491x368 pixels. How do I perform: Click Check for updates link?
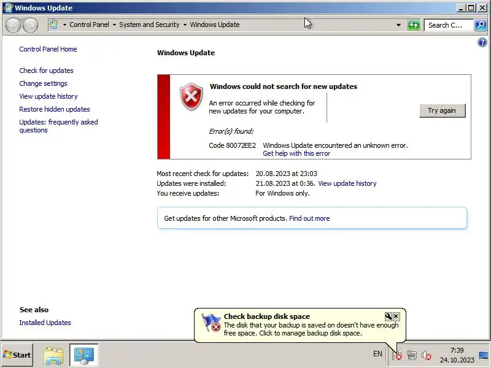pos(46,71)
